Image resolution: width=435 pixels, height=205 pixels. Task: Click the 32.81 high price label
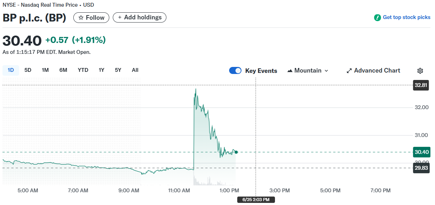[421, 85]
